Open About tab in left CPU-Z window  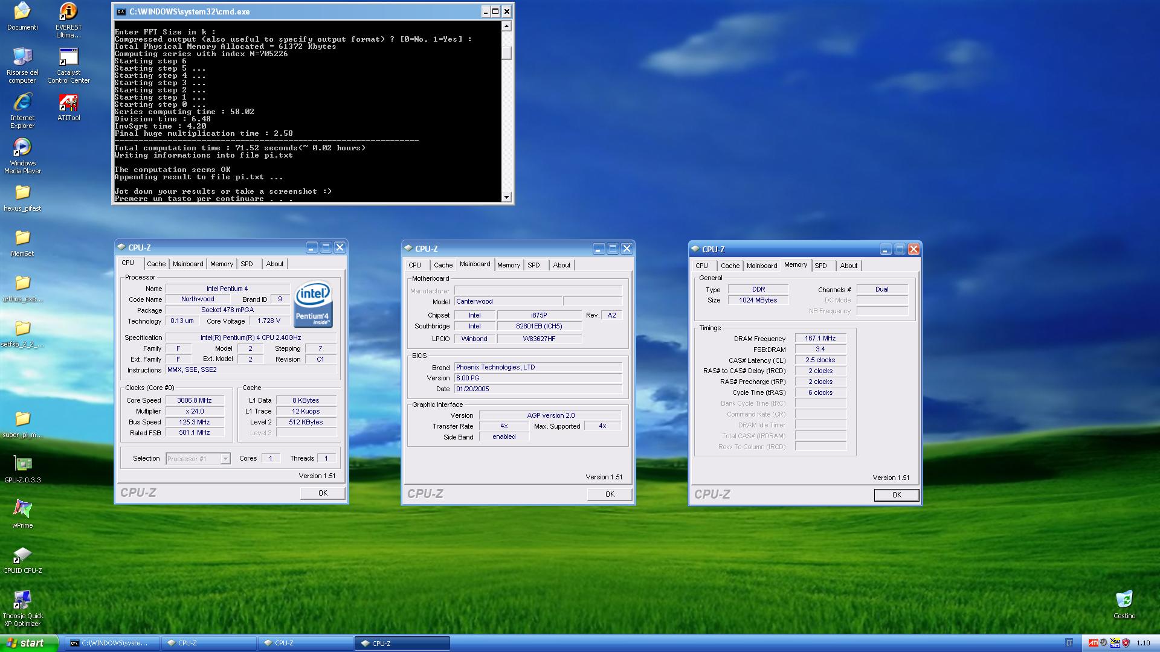[275, 264]
